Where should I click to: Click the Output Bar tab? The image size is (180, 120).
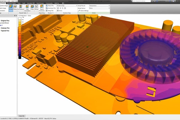(22, 115)
